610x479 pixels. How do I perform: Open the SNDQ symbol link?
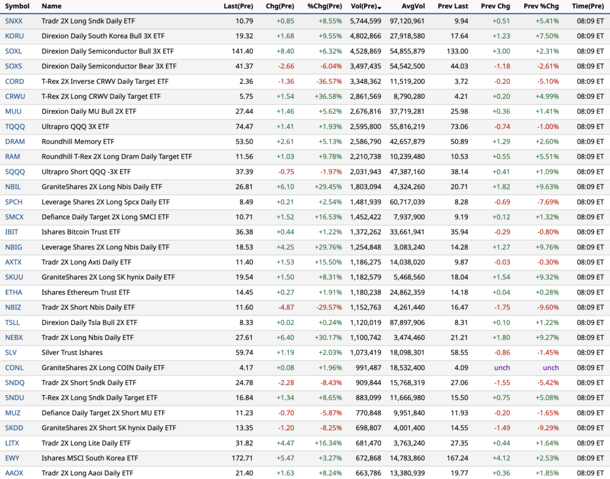[x=15, y=383]
